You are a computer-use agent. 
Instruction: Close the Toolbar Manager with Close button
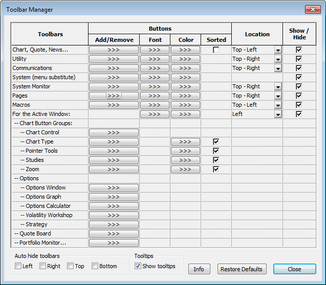pyautogui.click(x=294, y=269)
